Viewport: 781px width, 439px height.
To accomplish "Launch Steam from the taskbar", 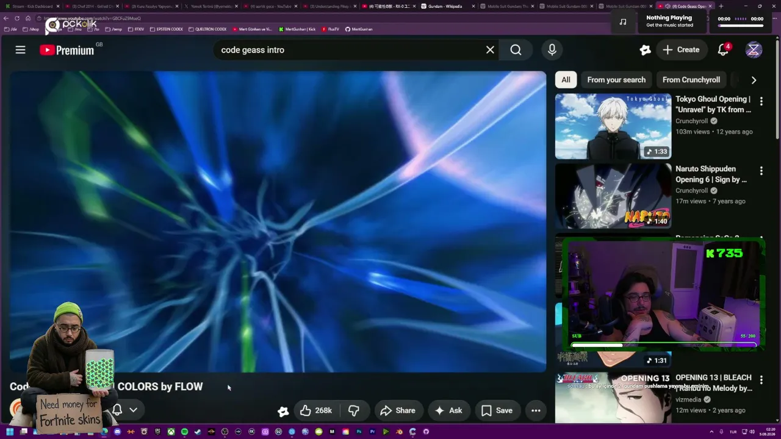I will [x=198, y=432].
